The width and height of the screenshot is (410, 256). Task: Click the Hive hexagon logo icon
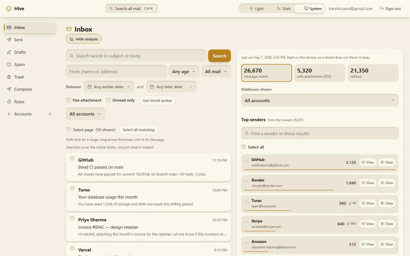(9, 9)
